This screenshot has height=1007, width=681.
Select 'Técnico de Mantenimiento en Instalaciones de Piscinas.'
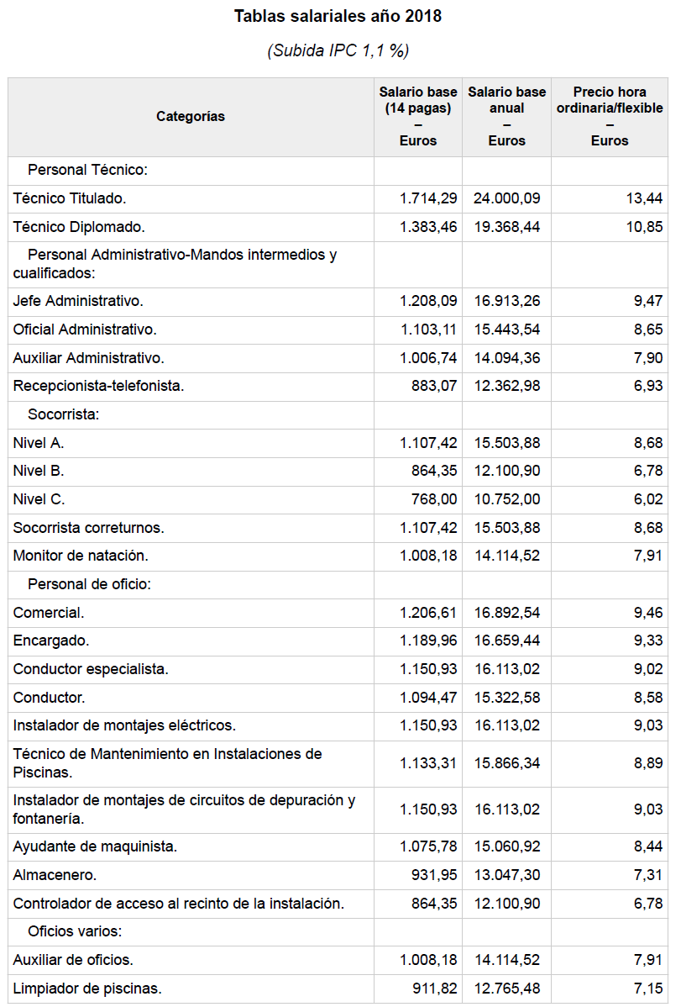[167, 762]
